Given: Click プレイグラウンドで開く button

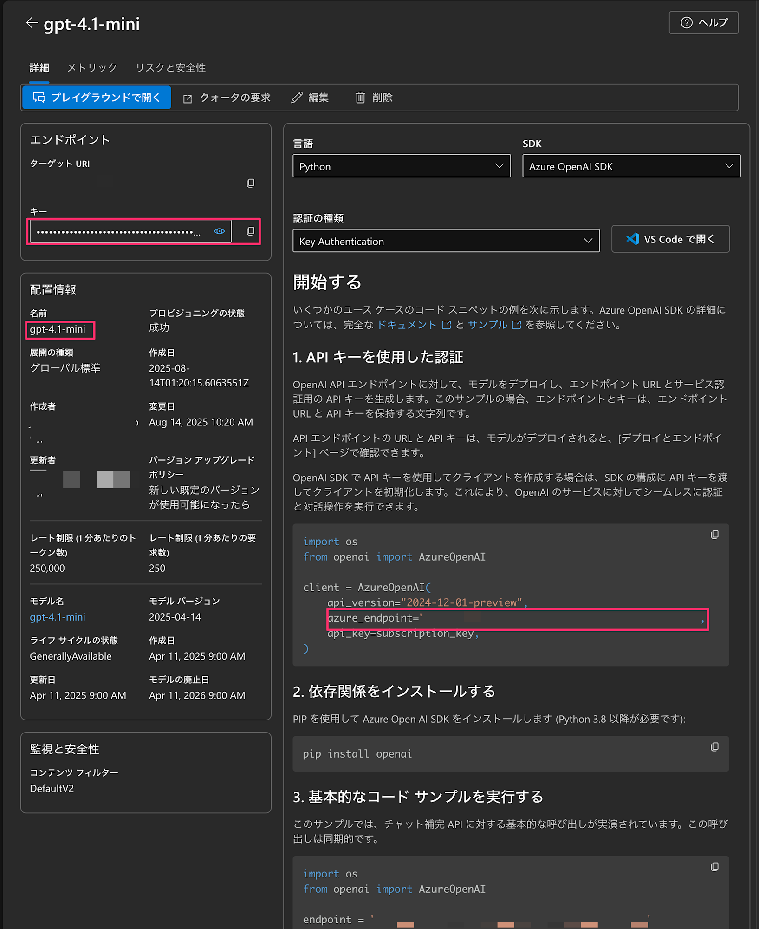Looking at the screenshot, I should pos(97,98).
